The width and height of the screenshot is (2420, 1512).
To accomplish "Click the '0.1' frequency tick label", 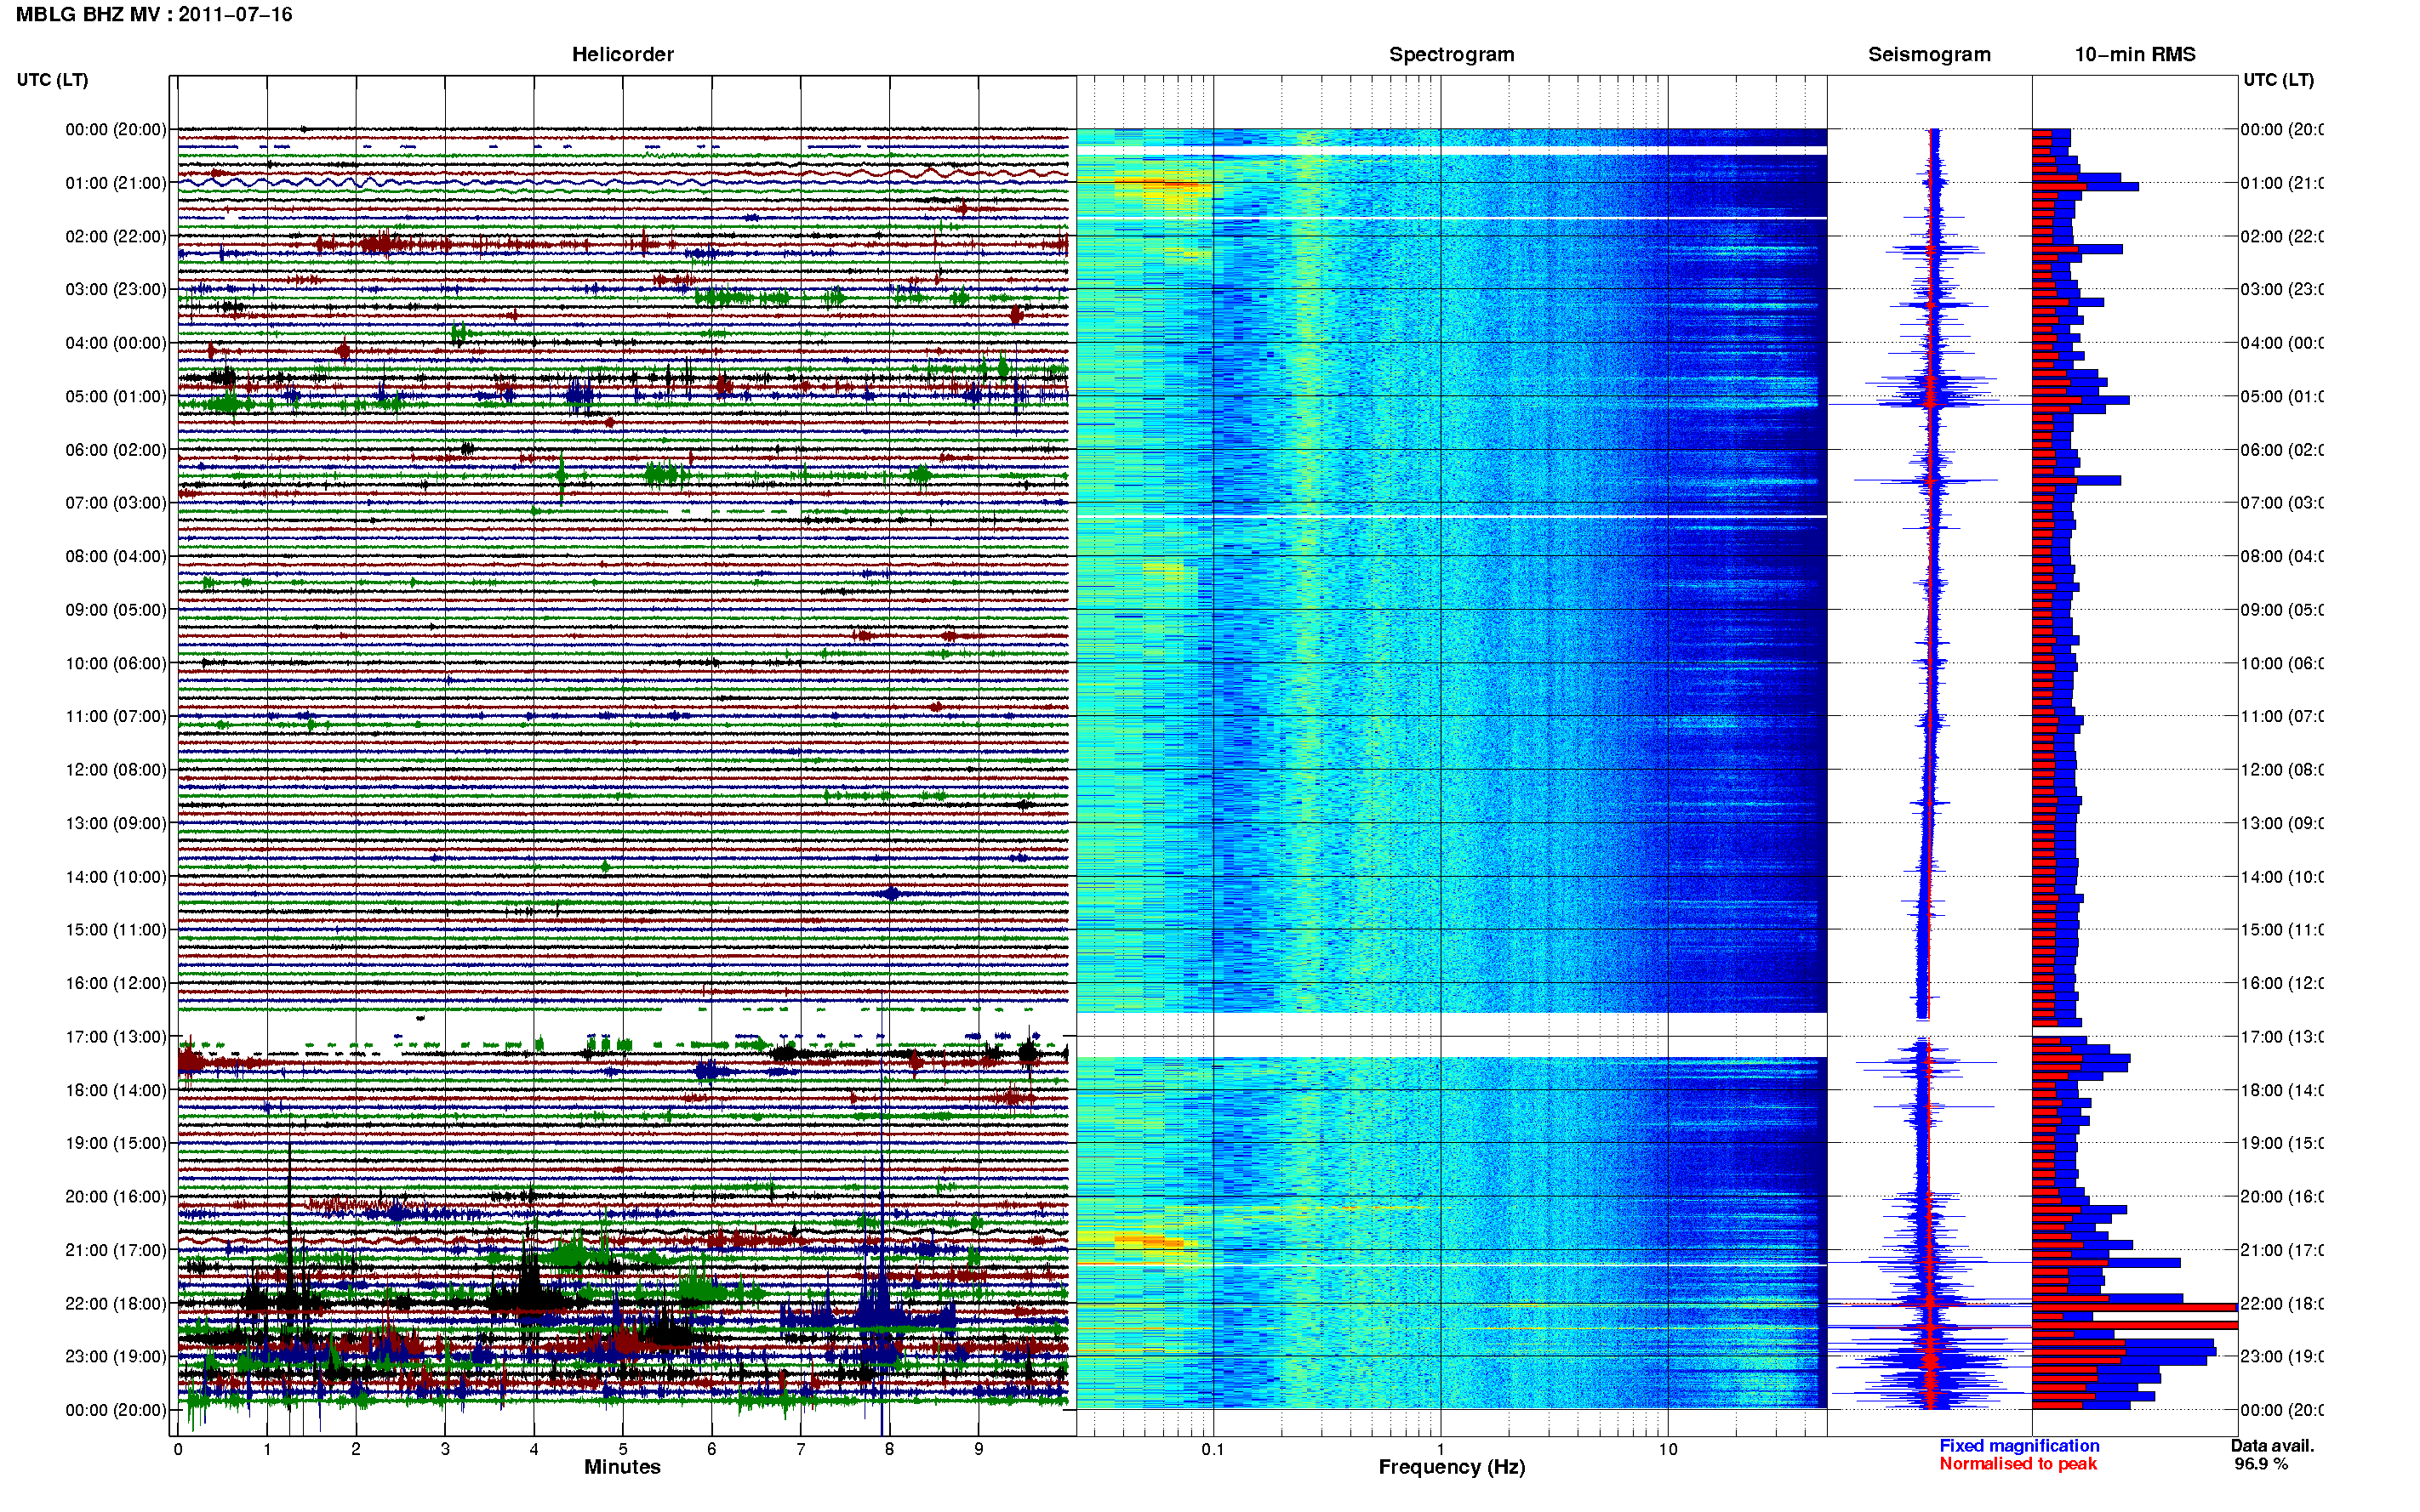I will [1213, 1449].
